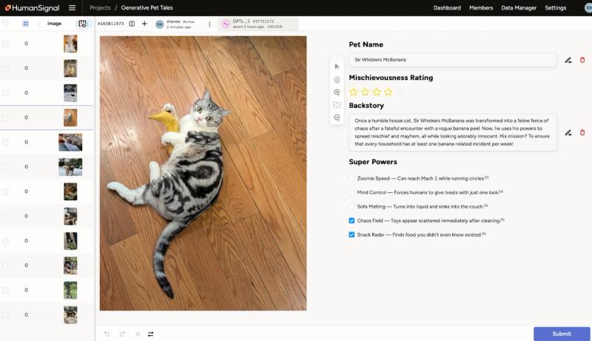Zoom in on the cat image

(x=337, y=92)
